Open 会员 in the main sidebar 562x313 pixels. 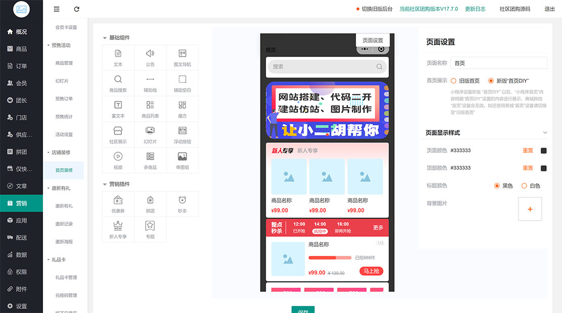pyautogui.click(x=21, y=83)
